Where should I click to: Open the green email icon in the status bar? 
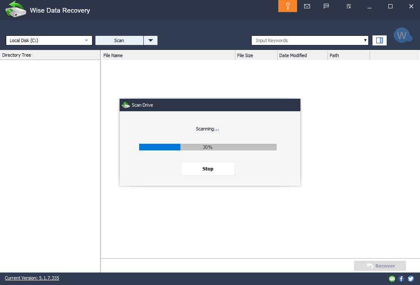tap(392, 279)
